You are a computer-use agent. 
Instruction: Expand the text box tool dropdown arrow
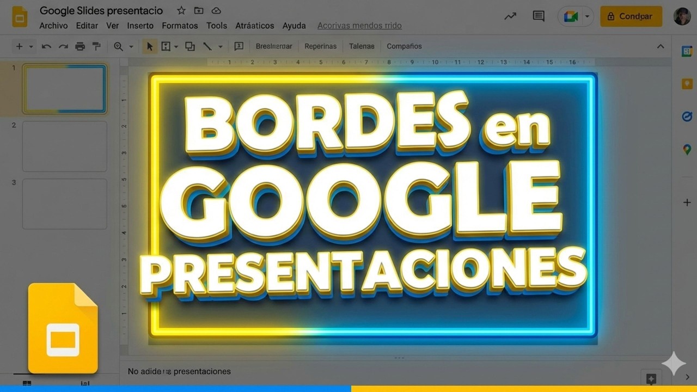[x=176, y=47]
